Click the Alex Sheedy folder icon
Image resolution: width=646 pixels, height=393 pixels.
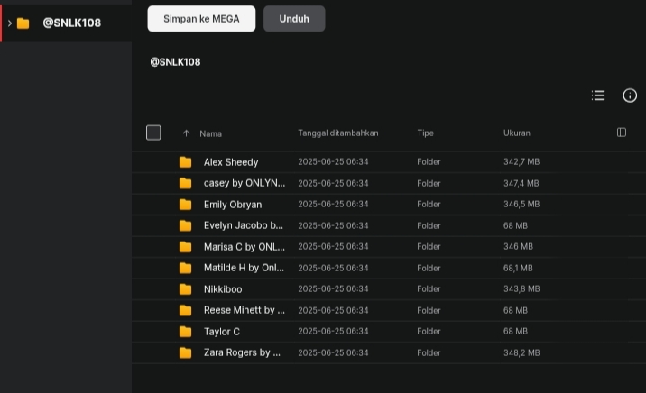coord(185,162)
